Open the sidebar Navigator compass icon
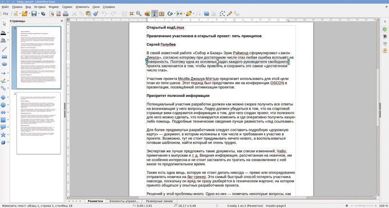This screenshot has width=389, height=208. pyautogui.click(x=385, y=51)
